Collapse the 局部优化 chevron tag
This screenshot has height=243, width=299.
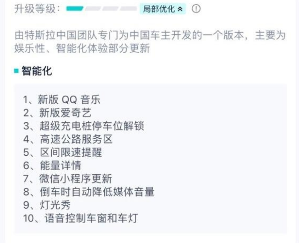[163, 9]
